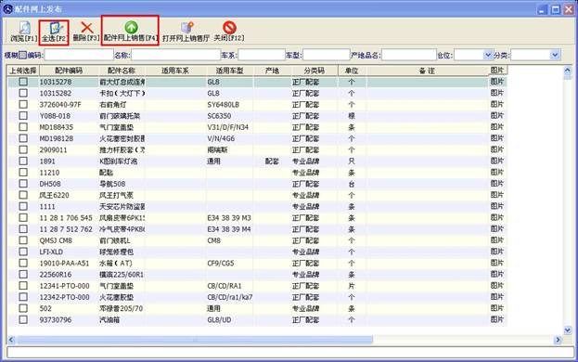Viewport: 578px width, 362px height.
Task: Click the app logo in title bar
Action: click(x=7, y=8)
